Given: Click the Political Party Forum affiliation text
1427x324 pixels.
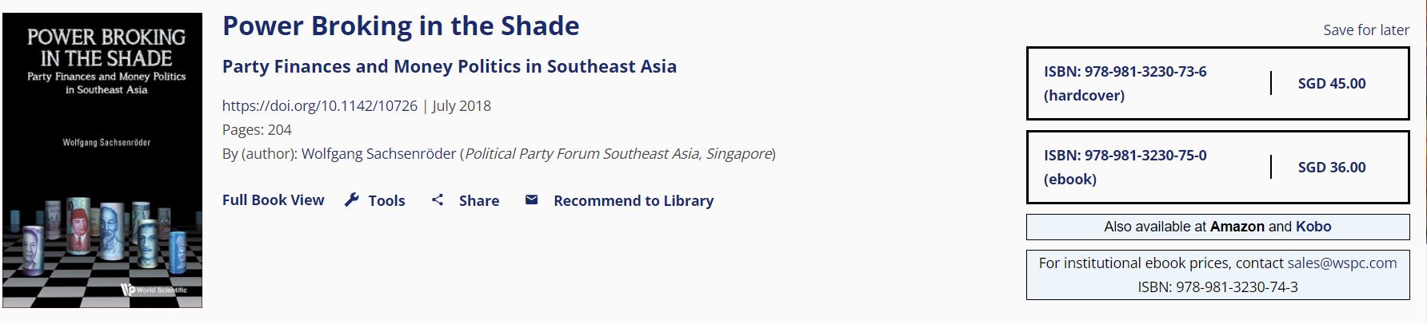Looking at the screenshot, I should coord(618,154).
